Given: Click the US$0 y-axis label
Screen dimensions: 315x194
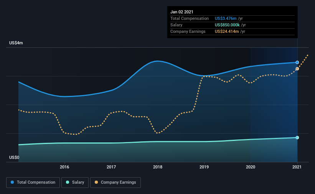Looking at the screenshot, I should coord(14,158).
